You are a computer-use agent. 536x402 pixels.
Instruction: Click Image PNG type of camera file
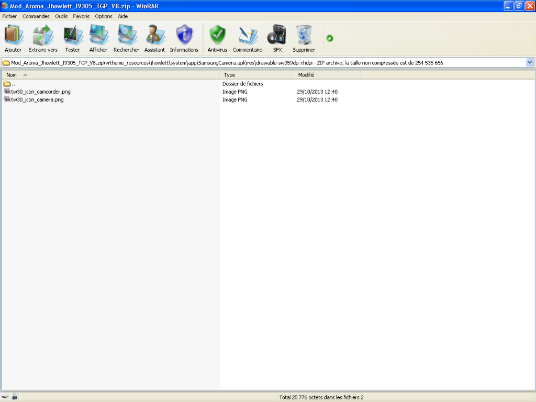pyautogui.click(x=235, y=99)
